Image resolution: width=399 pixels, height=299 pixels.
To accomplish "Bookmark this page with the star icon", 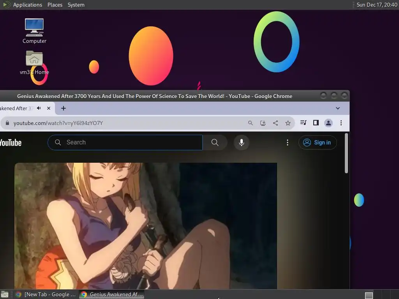I will (288, 123).
